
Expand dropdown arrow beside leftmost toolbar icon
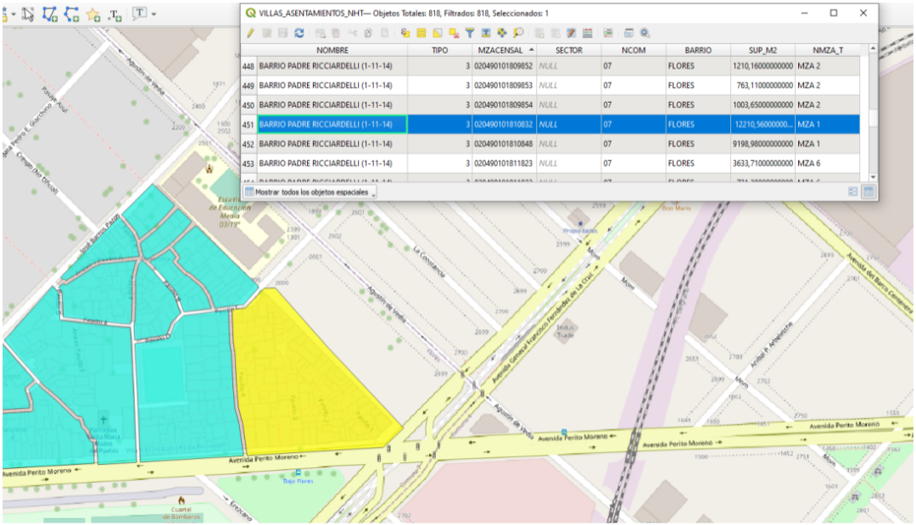pos(14,14)
